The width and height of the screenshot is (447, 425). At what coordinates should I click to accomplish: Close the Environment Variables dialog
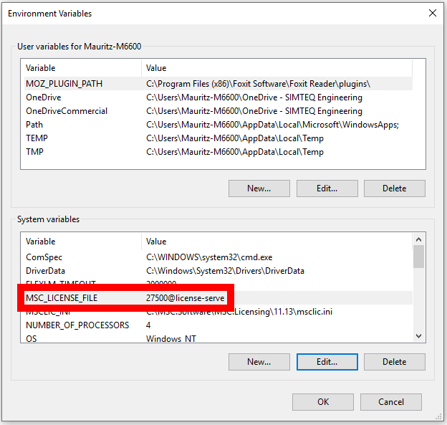(x=432, y=13)
